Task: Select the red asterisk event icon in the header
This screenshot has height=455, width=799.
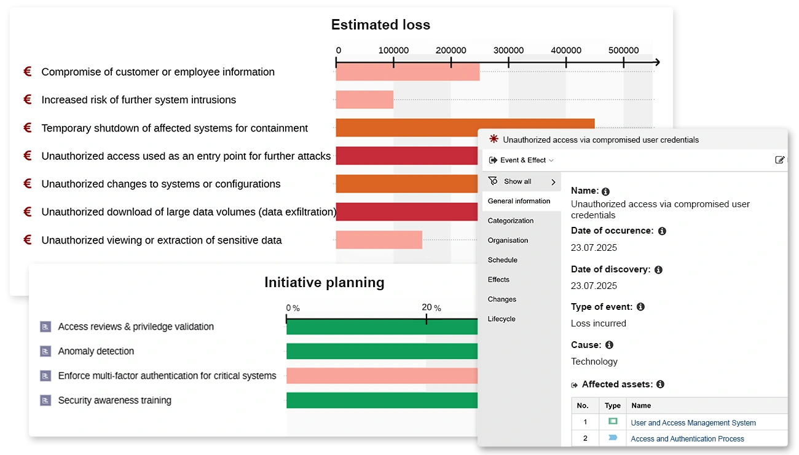Action: (x=493, y=140)
